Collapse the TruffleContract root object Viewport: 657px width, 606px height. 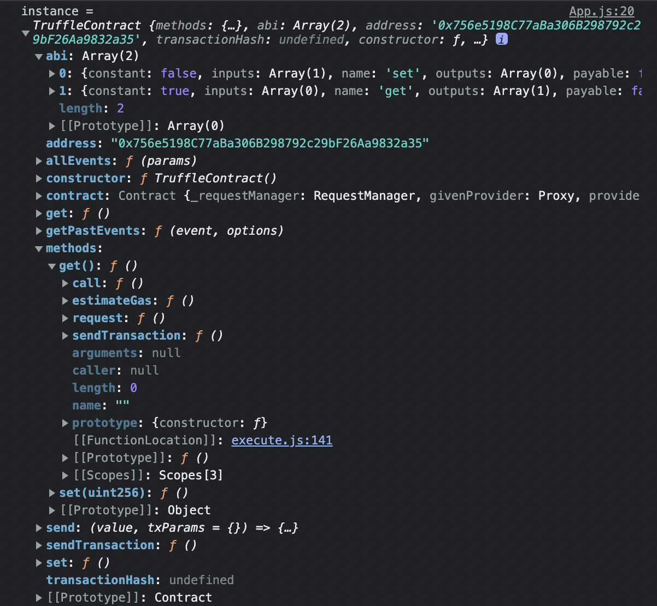coord(26,33)
